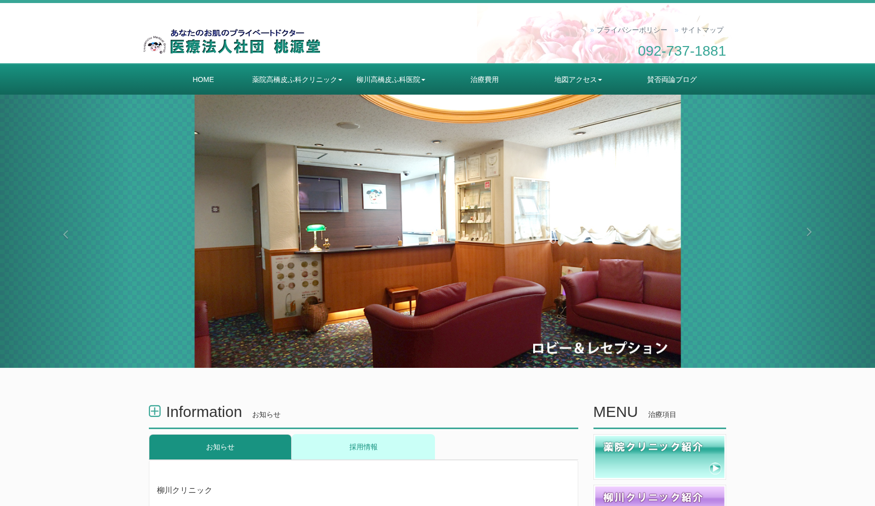Switch to the 採用情報 tab

[363, 447]
